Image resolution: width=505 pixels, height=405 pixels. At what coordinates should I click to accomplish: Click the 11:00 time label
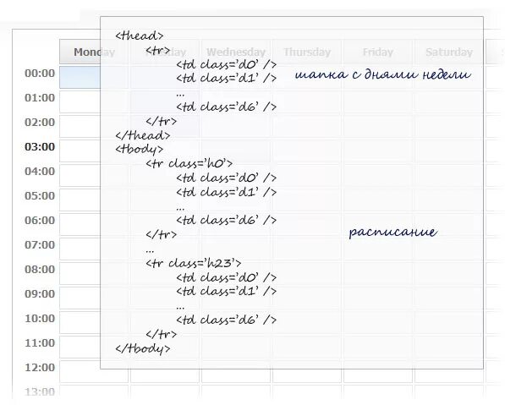coord(40,342)
